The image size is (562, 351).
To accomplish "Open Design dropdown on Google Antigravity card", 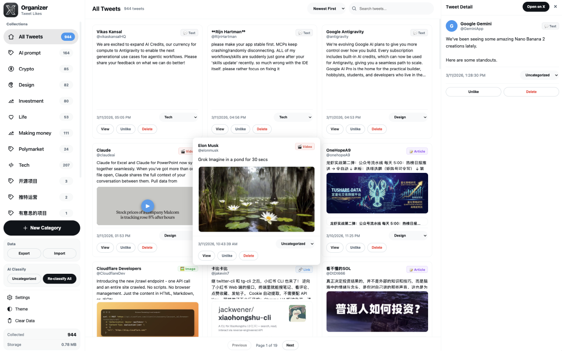I will [x=408, y=117].
